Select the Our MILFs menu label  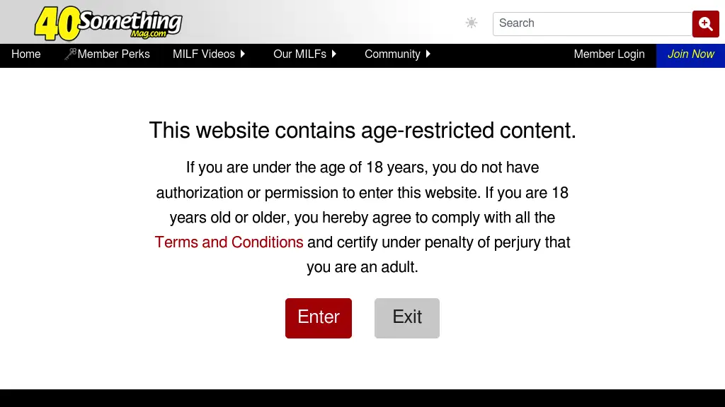click(x=299, y=54)
